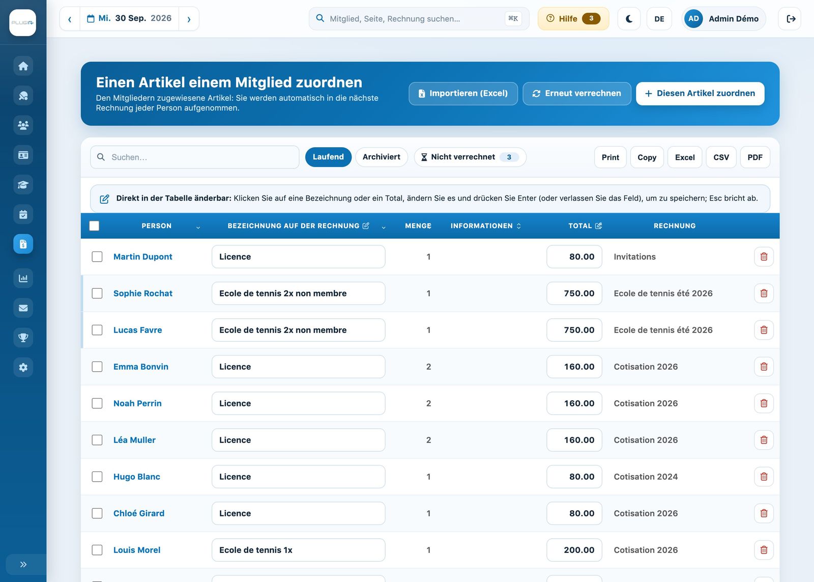Screen dimensions: 814x582
Task: Click Diesen Artikel zuordnen button
Action: [700, 94]
